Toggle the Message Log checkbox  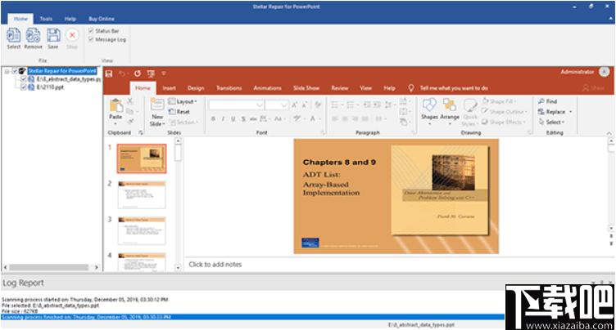tap(91, 39)
